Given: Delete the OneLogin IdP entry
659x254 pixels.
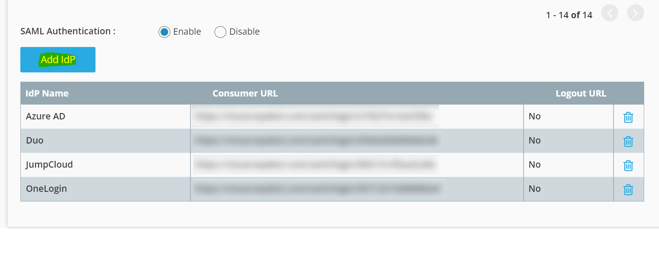Looking at the screenshot, I should (628, 189).
